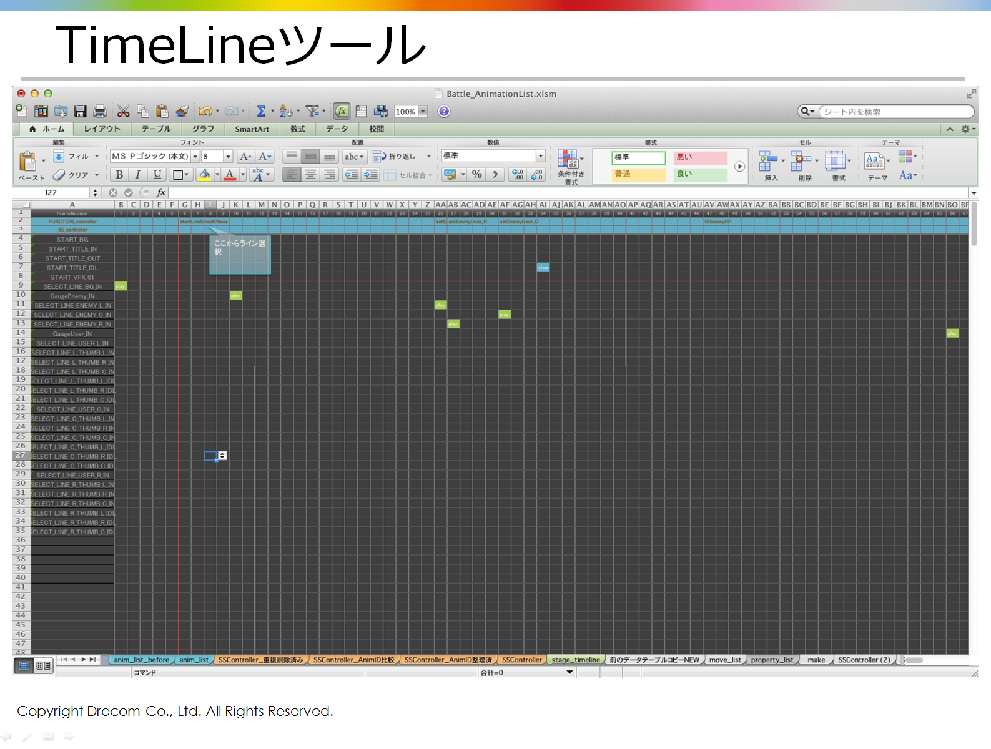991x749 pixels.
Task: Click the テーマ themes button
Action: pos(876,165)
